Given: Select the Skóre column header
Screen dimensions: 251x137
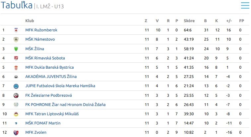Looking at the screenshot, I should pos(189,21).
